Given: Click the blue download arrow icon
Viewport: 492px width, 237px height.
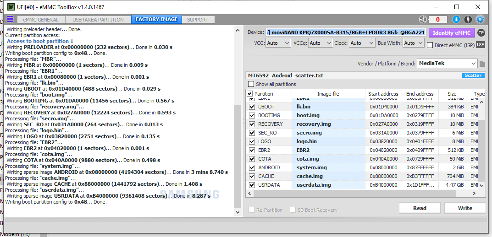Looking at the screenshot, I should click(456, 19).
